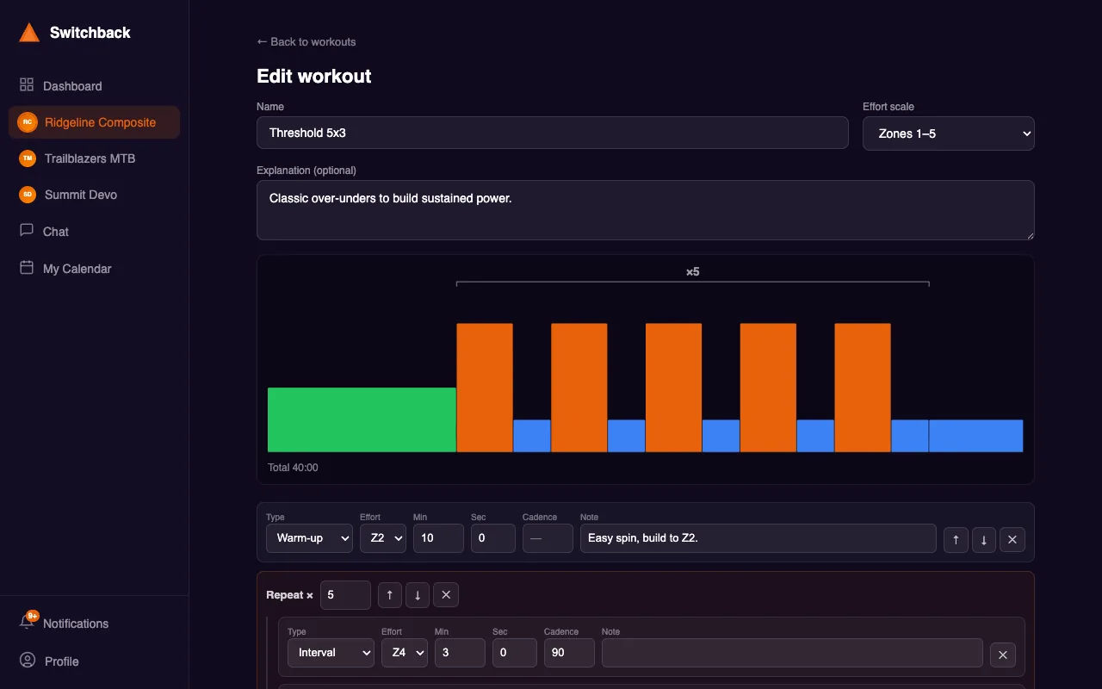Click the last wide blue cool-down bar
This screenshot has height=689, width=1102.
click(976, 436)
